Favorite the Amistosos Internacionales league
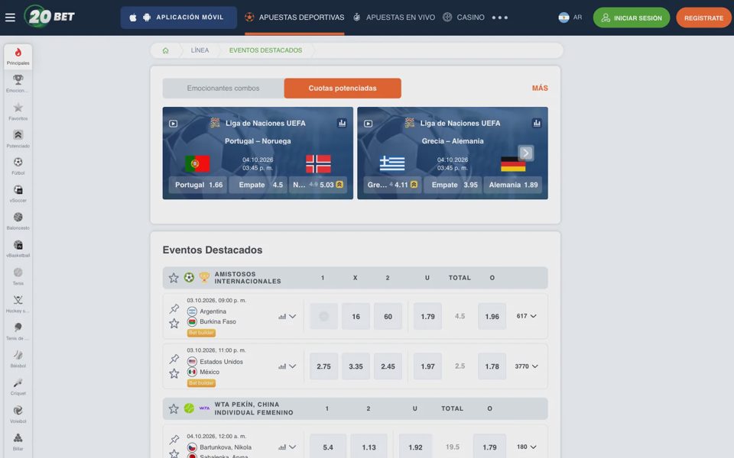This screenshot has width=734, height=458. tap(174, 278)
